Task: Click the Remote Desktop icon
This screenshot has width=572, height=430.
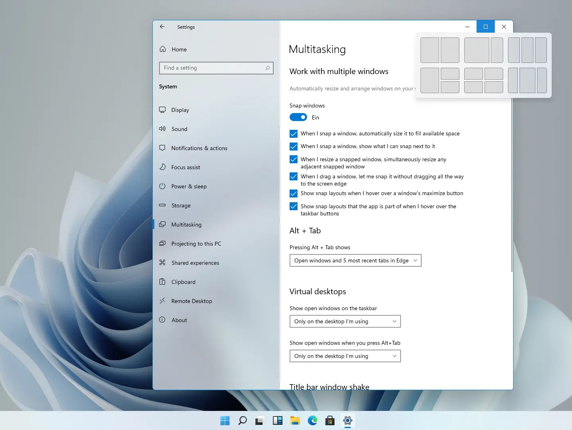Action: (x=162, y=301)
